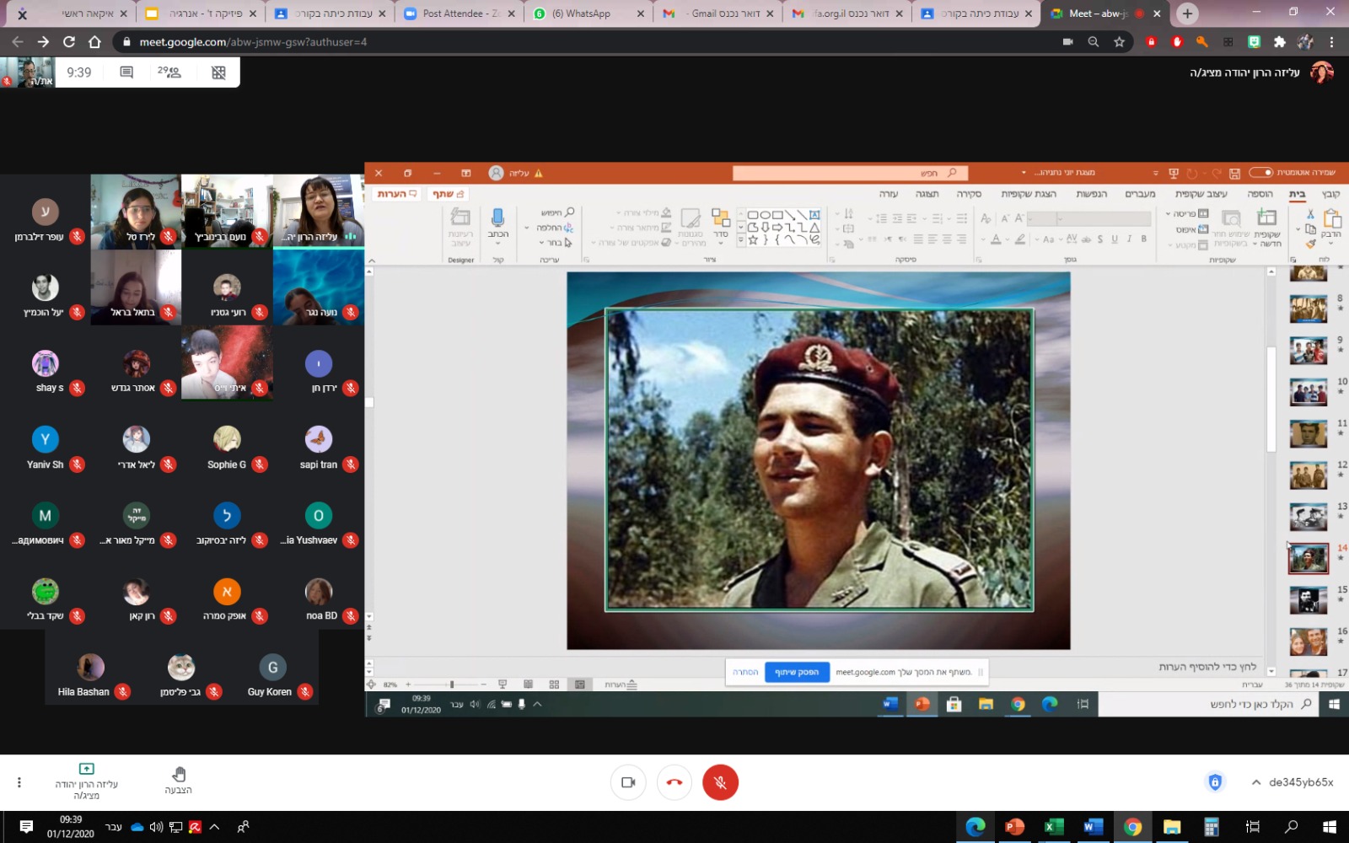Open the slide Layout dropdown in ribbon
The height and width of the screenshot is (843, 1349).
1188,214
